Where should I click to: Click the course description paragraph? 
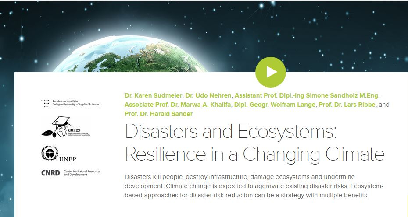[x=254, y=186]
